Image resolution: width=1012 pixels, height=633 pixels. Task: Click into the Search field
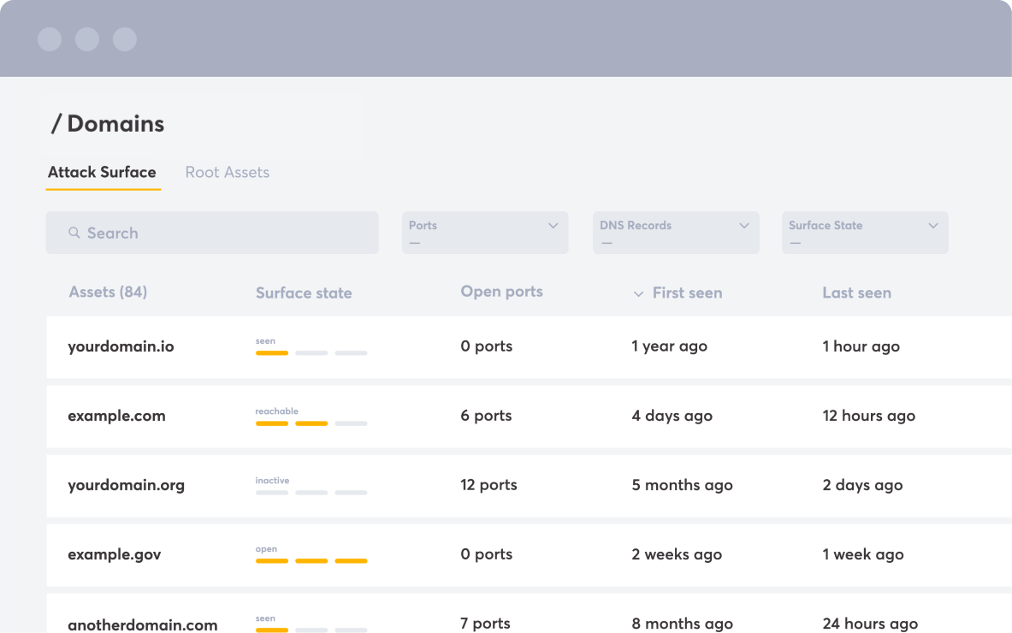click(x=222, y=233)
